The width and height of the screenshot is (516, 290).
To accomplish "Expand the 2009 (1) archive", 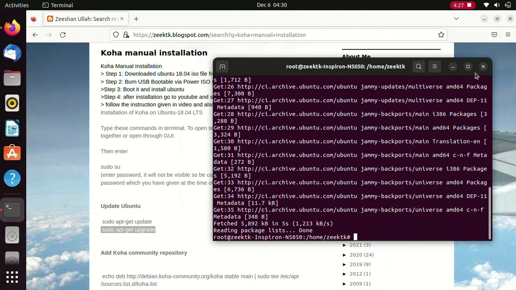I will pyautogui.click(x=345, y=284).
